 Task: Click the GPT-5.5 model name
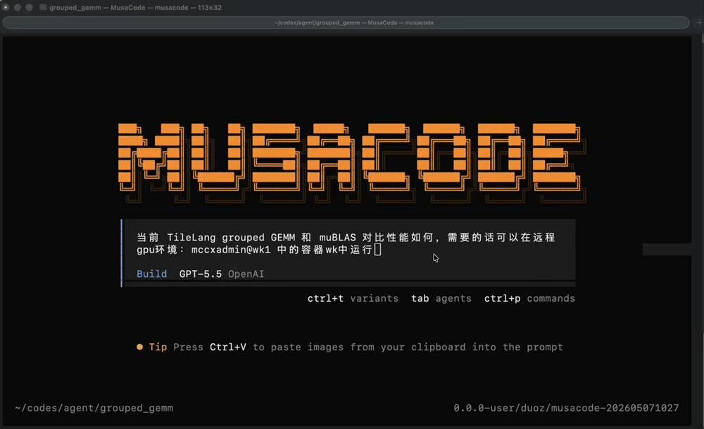tap(200, 274)
